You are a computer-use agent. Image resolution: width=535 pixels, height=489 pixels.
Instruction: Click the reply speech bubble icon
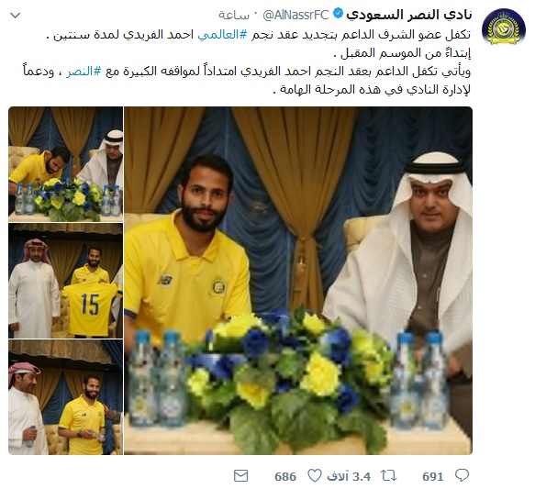(462, 475)
